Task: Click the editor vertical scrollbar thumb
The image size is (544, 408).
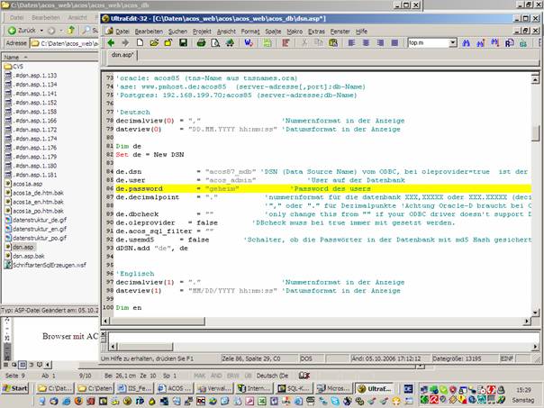Action: [535, 133]
